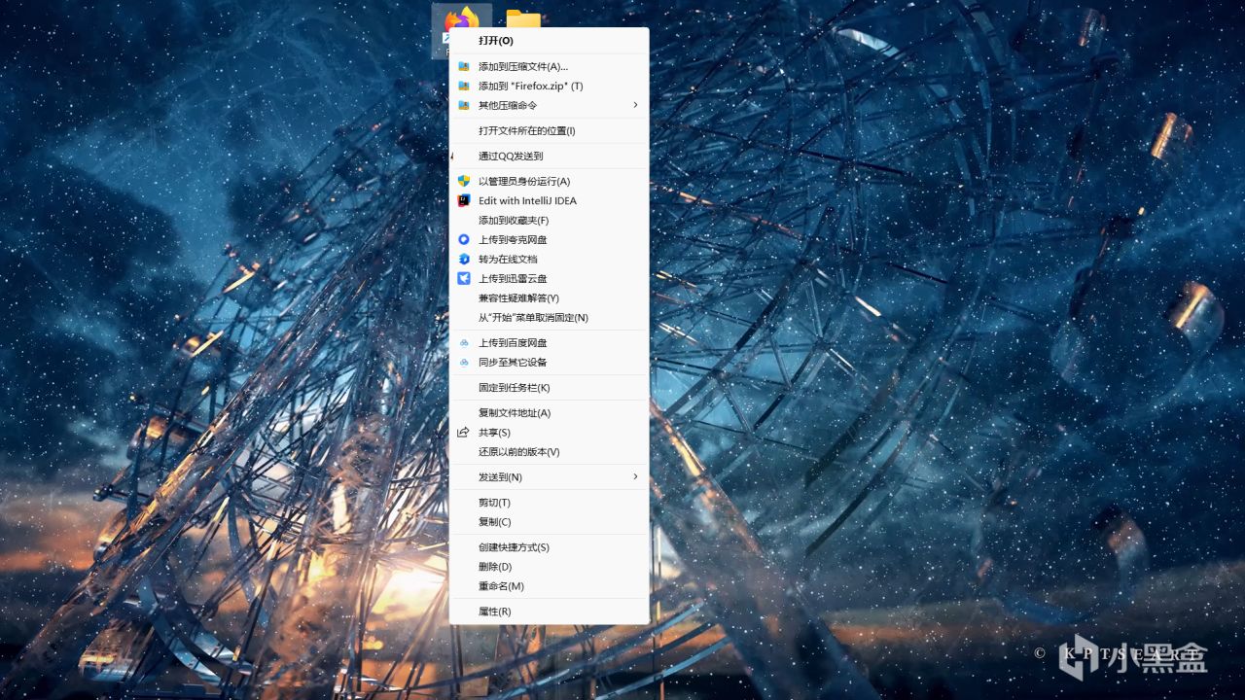Select the yellow folder icon on the desktop
This screenshot has width=1245, height=700.
[523, 18]
